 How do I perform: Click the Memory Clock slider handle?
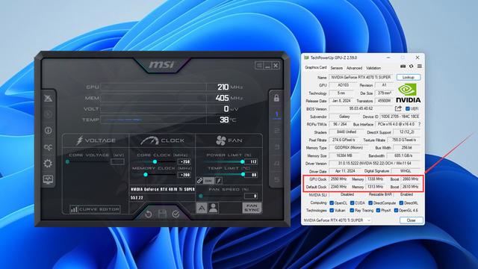coord(146,175)
